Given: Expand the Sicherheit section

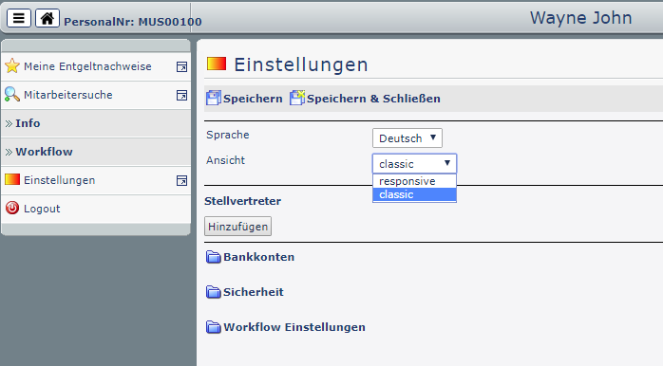Looking at the screenshot, I should [x=254, y=292].
